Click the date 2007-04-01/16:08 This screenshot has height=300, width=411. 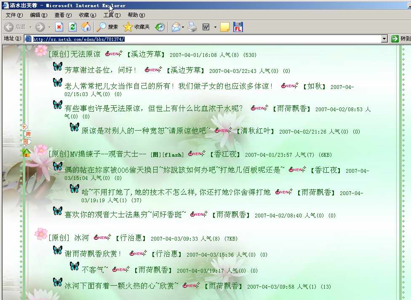193,55
